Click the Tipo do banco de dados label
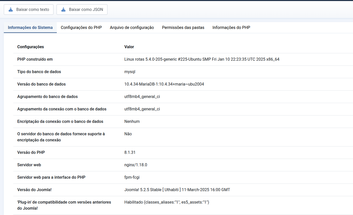 click(x=39, y=72)
